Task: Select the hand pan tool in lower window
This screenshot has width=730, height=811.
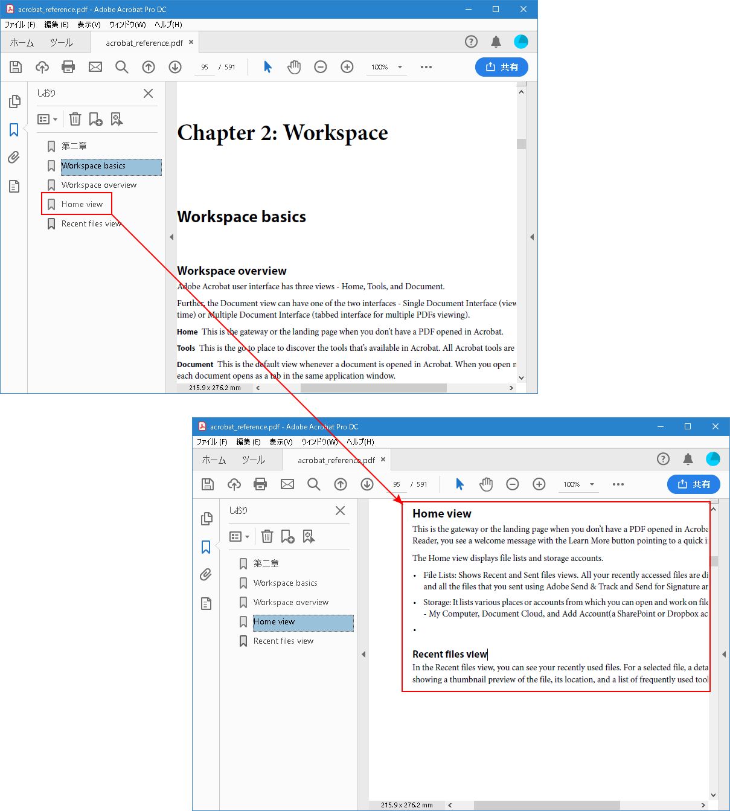Action: tap(486, 484)
